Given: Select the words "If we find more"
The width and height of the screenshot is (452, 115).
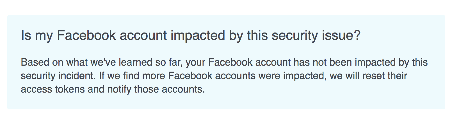Looking at the screenshot, I should coord(132,76).
